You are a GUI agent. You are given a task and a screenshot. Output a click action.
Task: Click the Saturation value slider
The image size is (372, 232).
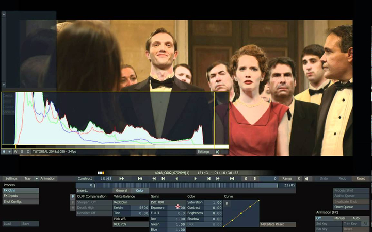tap(214, 202)
